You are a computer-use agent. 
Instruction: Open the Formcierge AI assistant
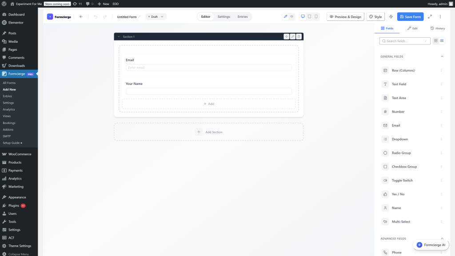[x=430, y=244]
